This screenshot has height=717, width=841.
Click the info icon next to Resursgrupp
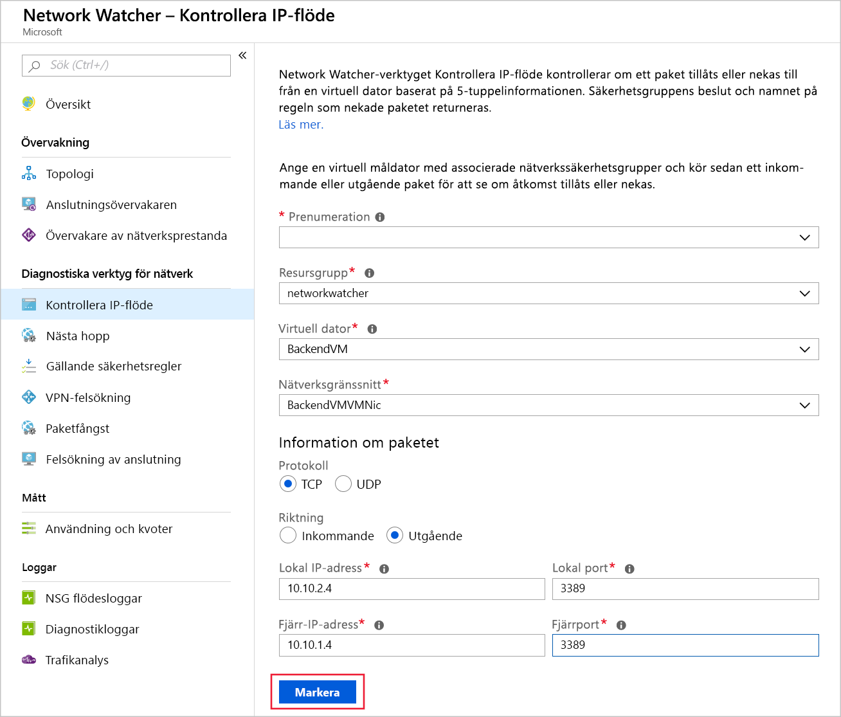pyautogui.click(x=370, y=273)
